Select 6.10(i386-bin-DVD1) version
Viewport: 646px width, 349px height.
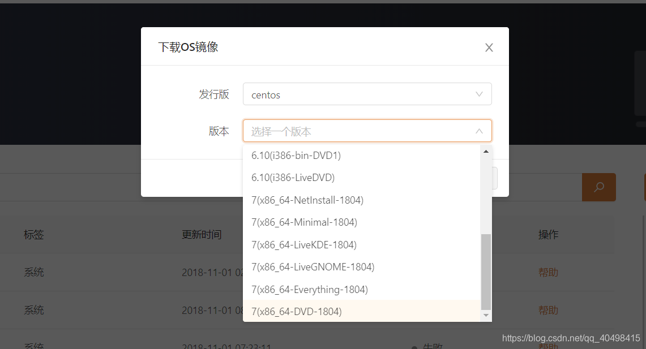pyautogui.click(x=361, y=156)
